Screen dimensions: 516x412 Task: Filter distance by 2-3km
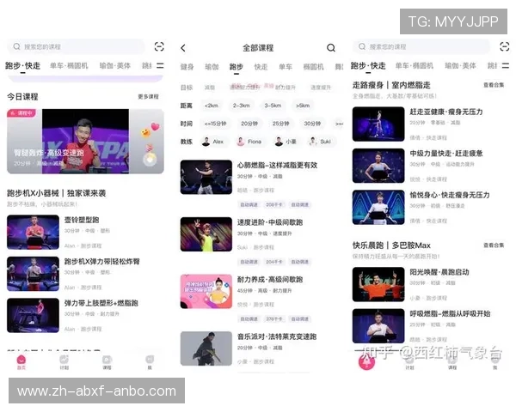pyautogui.click(x=241, y=106)
